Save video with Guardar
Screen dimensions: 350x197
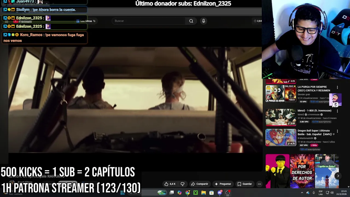(x=245, y=184)
